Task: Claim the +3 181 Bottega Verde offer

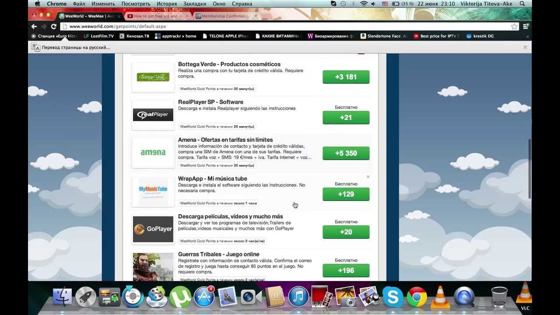Action: click(346, 77)
